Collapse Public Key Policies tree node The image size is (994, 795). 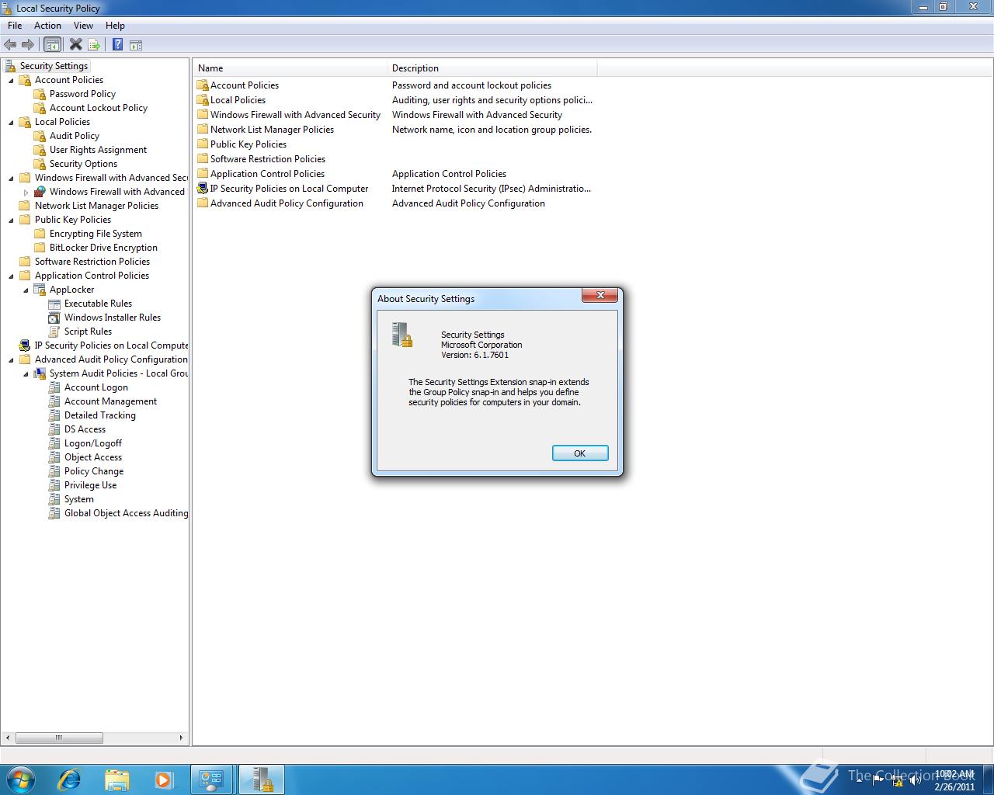(x=11, y=220)
